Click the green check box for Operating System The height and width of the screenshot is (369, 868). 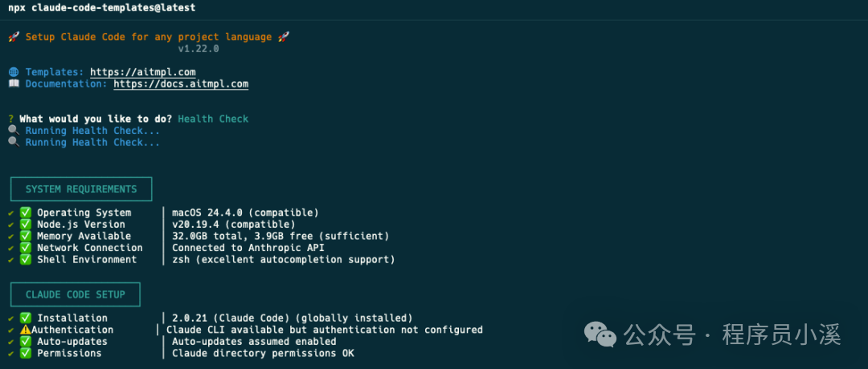(x=26, y=213)
